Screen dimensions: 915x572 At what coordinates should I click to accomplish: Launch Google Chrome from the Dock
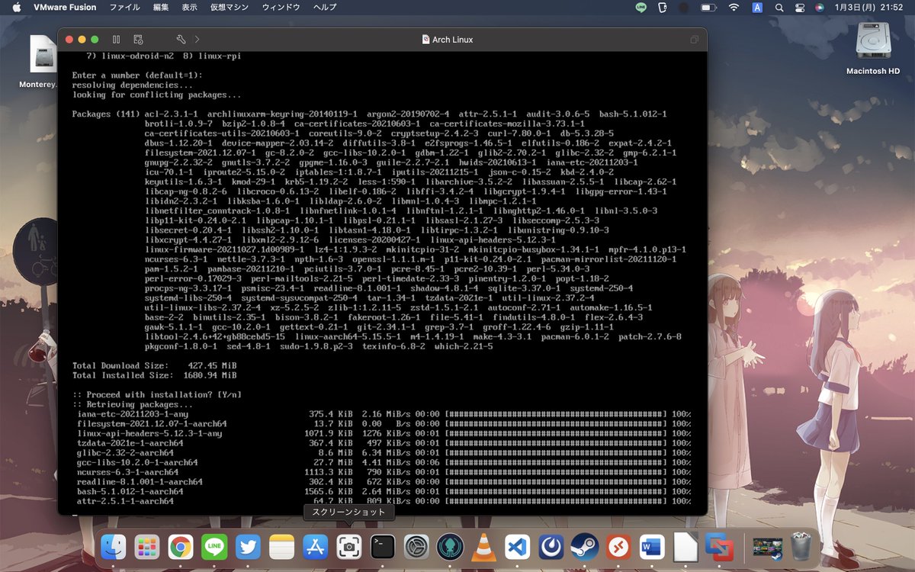(181, 546)
